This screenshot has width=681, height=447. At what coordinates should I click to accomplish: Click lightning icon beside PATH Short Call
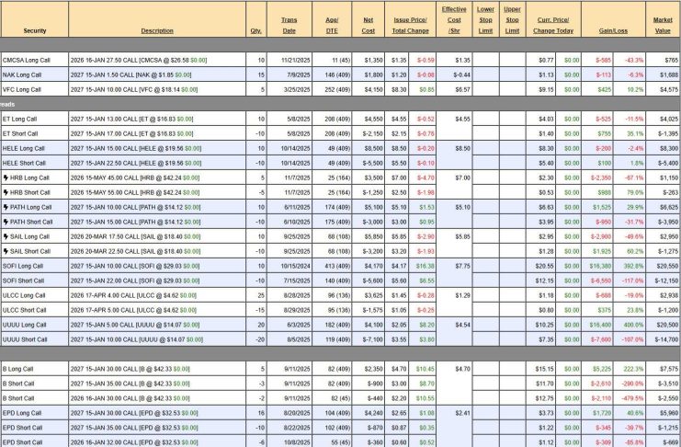(6, 222)
